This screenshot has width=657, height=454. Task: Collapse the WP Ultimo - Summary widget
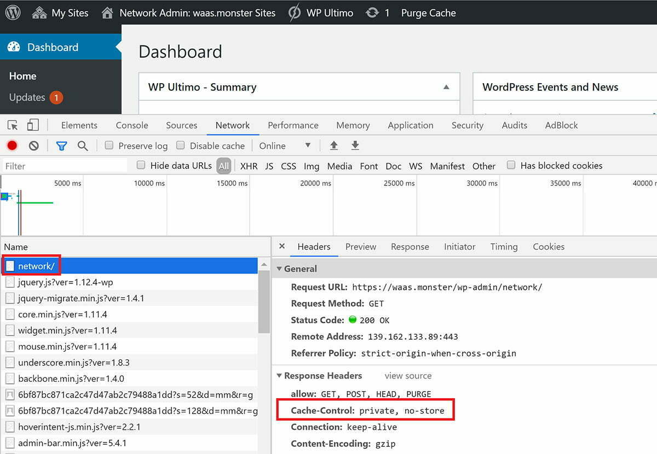pos(446,87)
